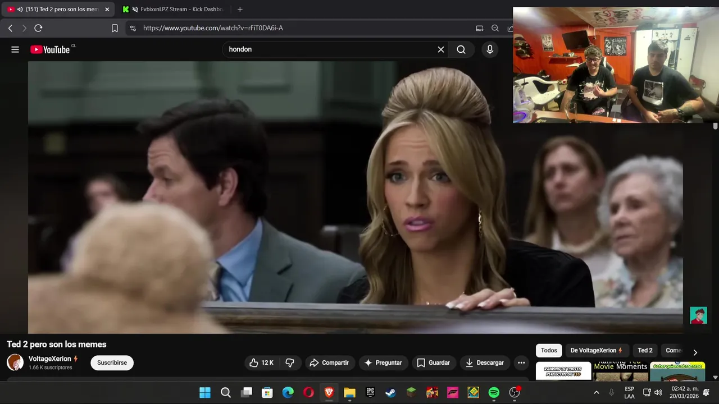Launch Opera browser from taskbar
This screenshot has width=719, height=404.
(x=308, y=393)
